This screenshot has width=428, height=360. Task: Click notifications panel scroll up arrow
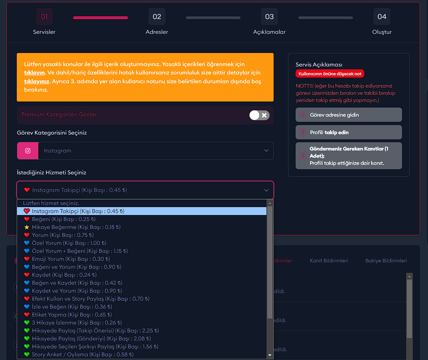click(x=409, y=276)
